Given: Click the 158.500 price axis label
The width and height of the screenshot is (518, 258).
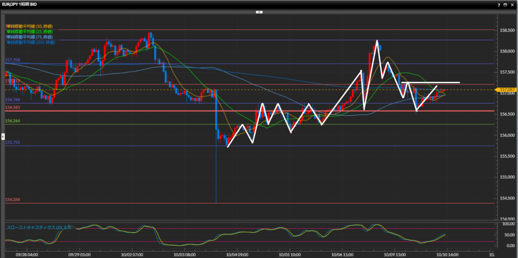Looking at the screenshot, I should coord(507,30).
